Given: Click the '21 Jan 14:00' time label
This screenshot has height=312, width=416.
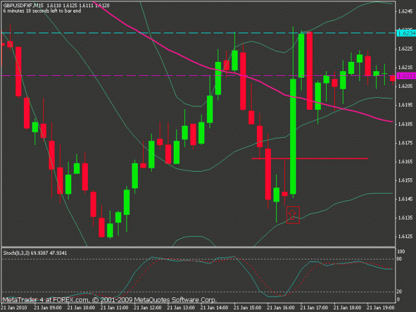Looking at the screenshot, I should click(214, 308).
